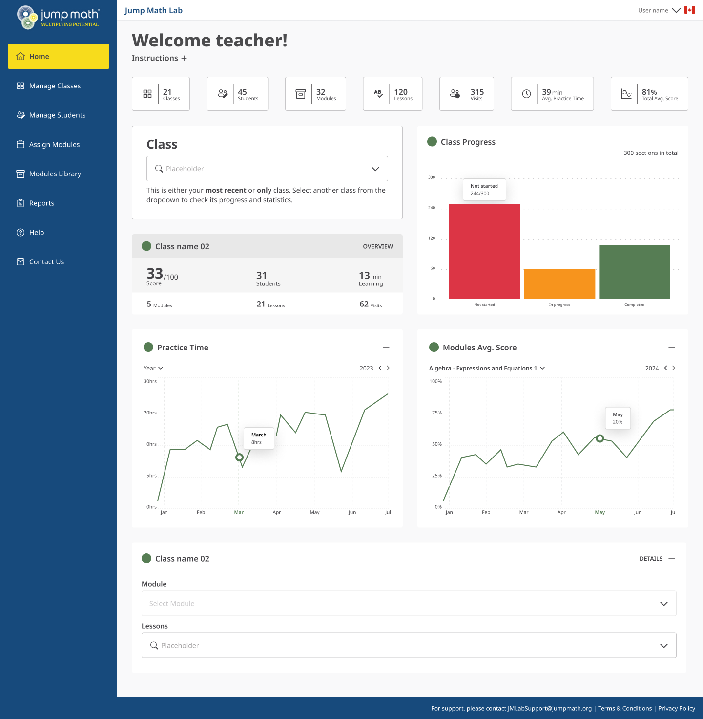Collapse the Modules Avg. Score panel
The image size is (703, 719).
coord(672,347)
